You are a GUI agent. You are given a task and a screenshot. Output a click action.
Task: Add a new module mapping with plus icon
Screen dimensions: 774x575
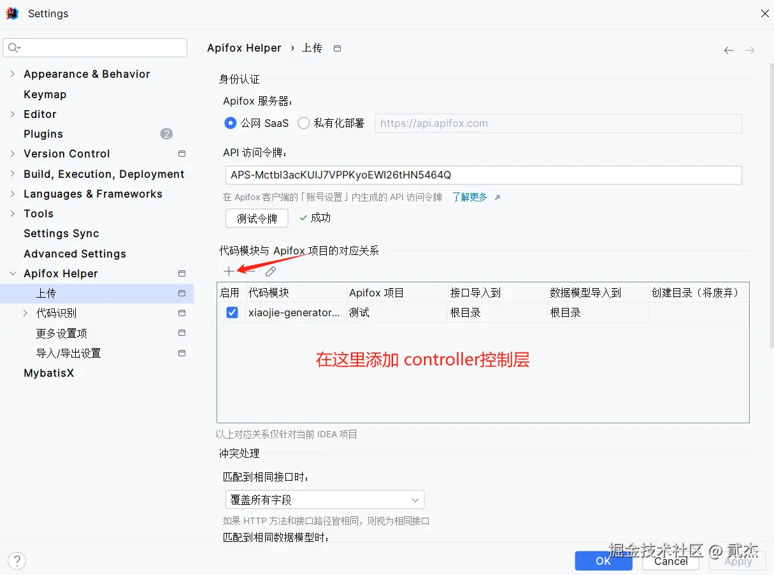pyautogui.click(x=229, y=272)
